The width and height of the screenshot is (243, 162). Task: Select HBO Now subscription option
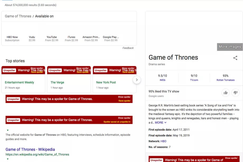pyautogui.click(x=12, y=39)
